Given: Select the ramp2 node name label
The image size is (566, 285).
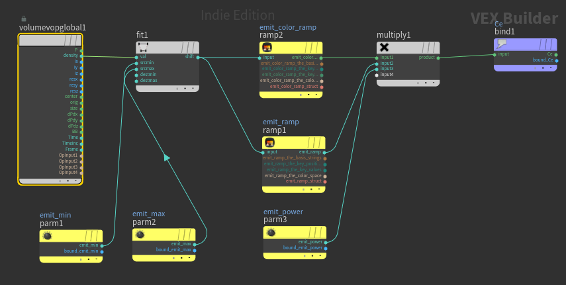Looking at the screenshot, I should click(x=271, y=35).
